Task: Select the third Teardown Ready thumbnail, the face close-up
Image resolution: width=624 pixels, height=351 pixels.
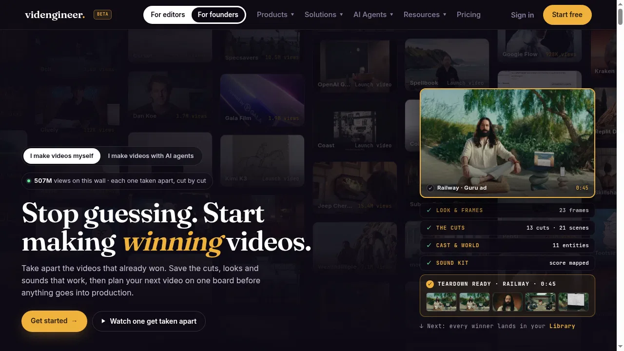Action: (x=507, y=302)
